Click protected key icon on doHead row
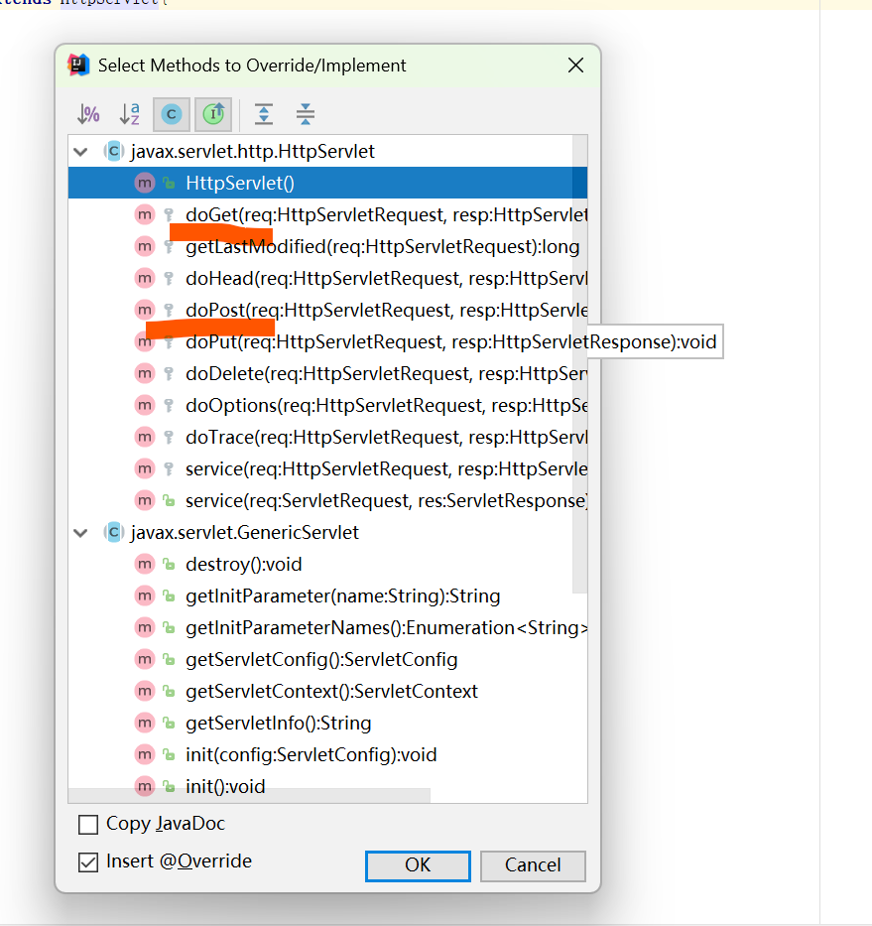 coord(169,278)
